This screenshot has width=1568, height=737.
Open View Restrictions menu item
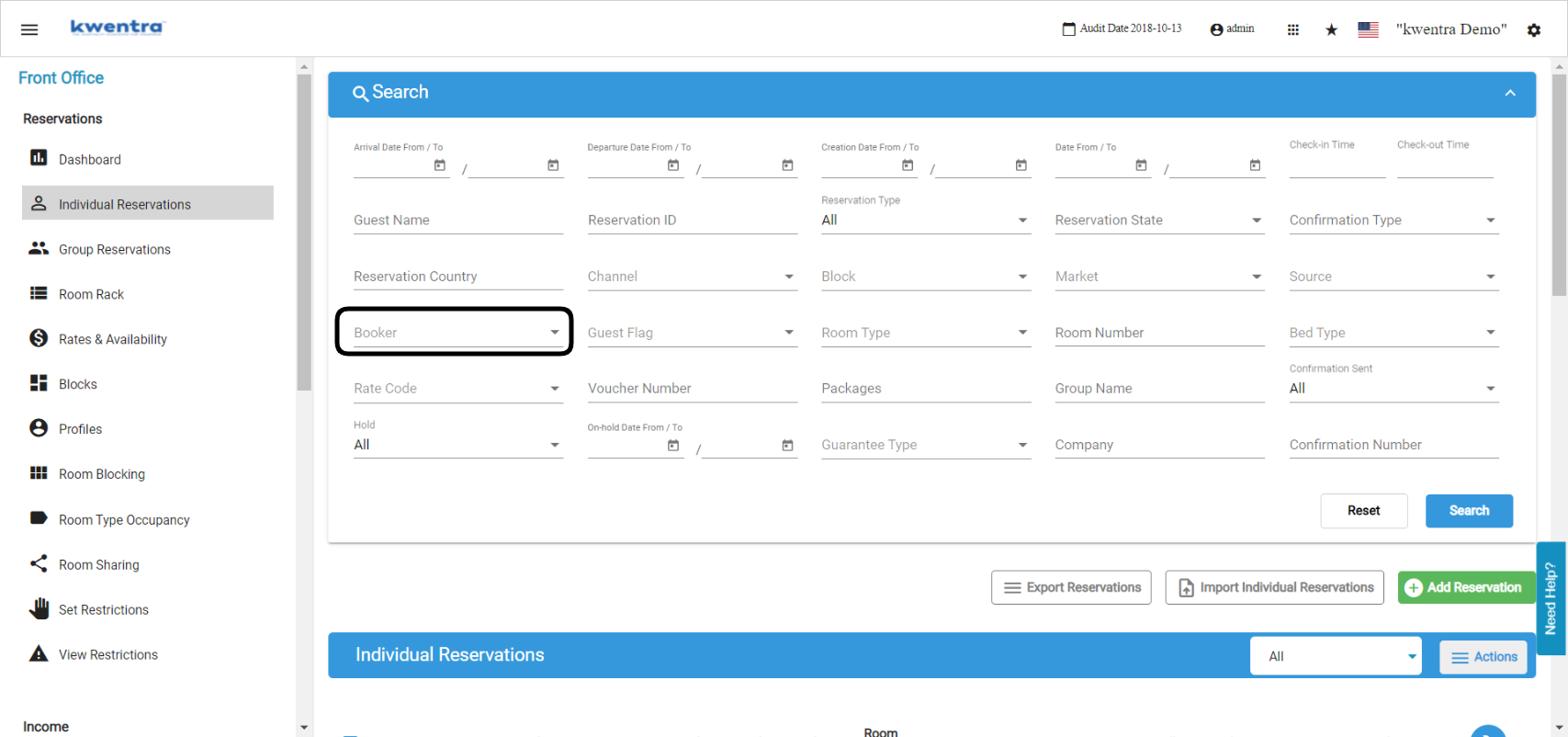tap(108, 654)
